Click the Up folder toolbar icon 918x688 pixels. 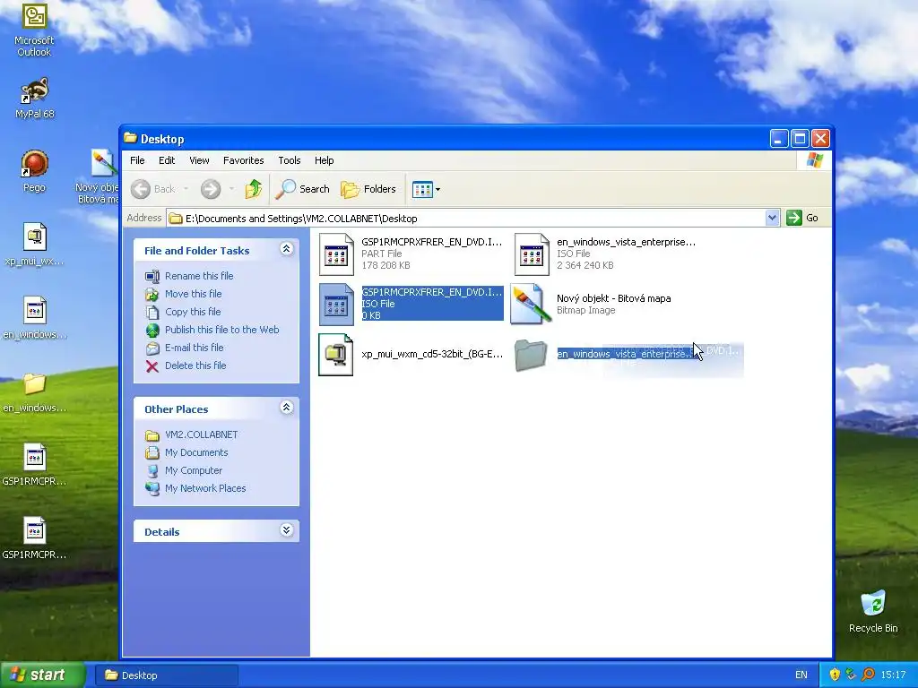coord(254,189)
